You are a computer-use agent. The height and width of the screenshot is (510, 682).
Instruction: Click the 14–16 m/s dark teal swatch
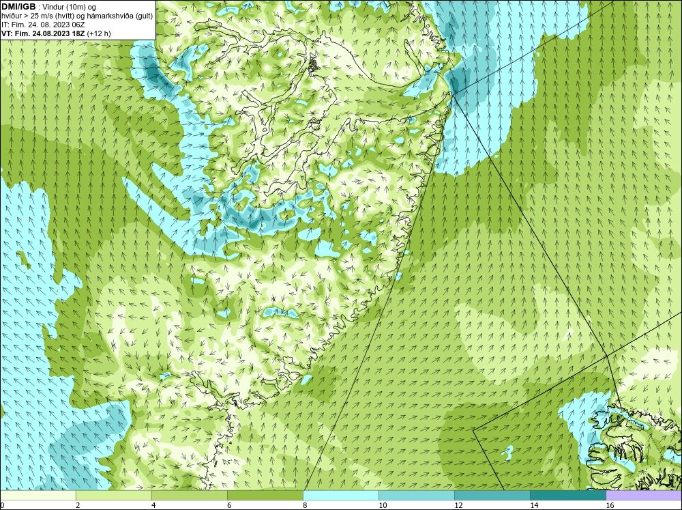pos(568,495)
